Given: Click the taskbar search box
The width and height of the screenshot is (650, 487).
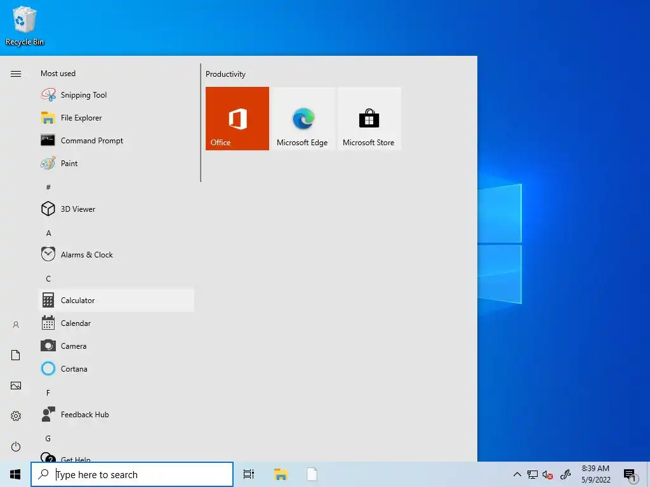Looking at the screenshot, I should point(132,474).
